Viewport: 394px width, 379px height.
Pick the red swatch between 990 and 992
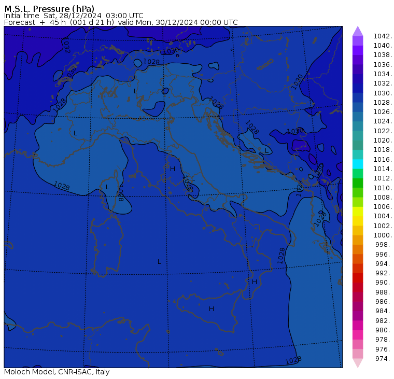[358, 278]
